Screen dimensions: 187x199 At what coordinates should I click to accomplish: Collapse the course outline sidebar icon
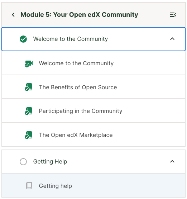pos(173,15)
